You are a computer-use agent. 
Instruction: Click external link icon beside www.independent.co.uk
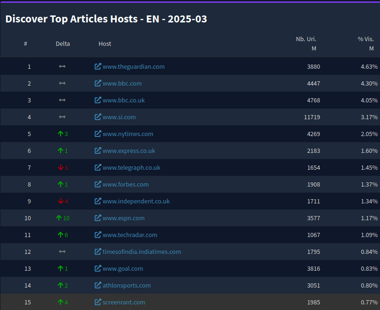click(97, 201)
